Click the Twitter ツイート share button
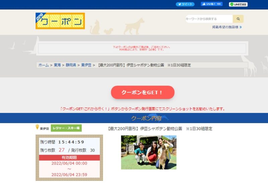The image size is (268, 184). [185, 4]
